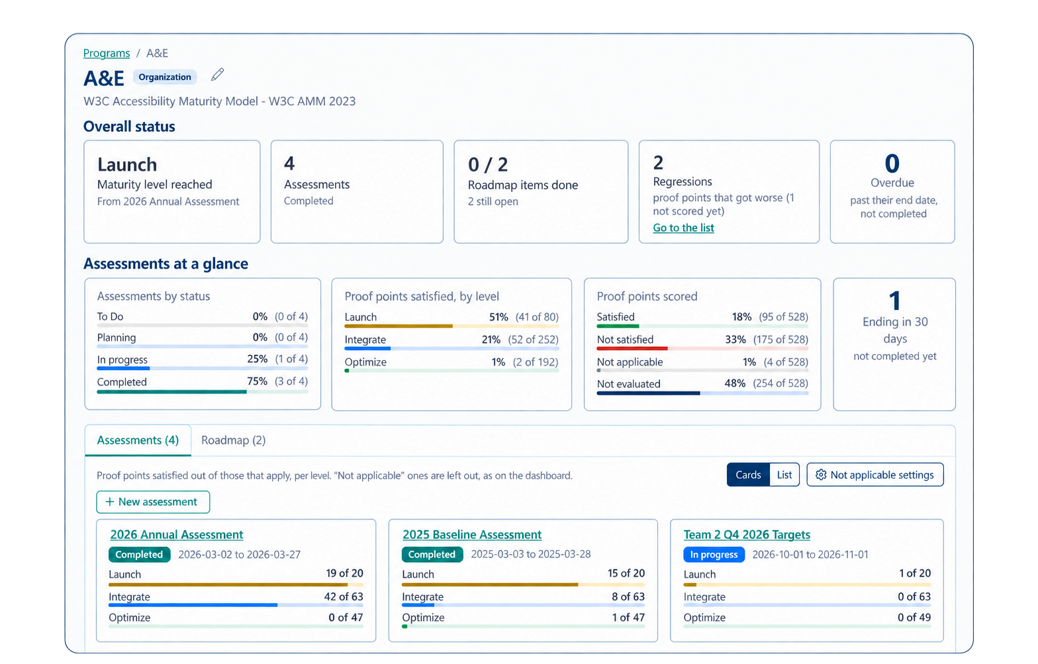Click the gear icon in Not applicable settings
The image size is (1038, 664).
pos(821,475)
